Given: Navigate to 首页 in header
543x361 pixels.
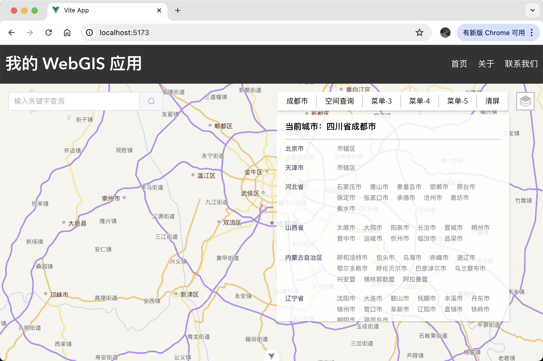Looking at the screenshot, I should tap(459, 64).
